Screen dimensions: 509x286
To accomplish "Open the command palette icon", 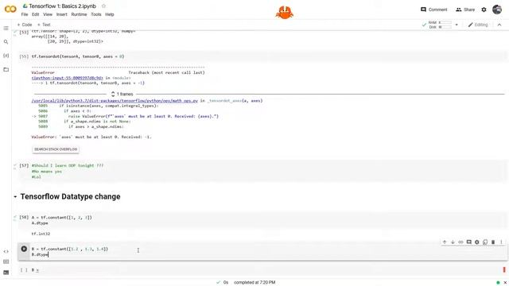I will pyautogui.click(x=6, y=261).
